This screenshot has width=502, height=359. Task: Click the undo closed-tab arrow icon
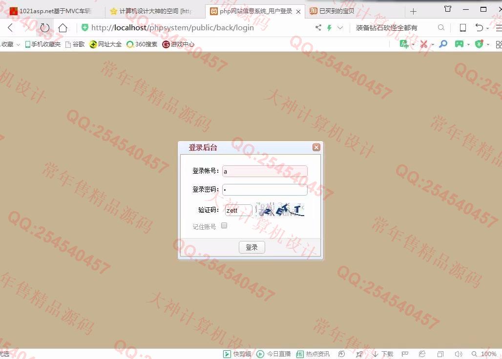(x=479, y=28)
